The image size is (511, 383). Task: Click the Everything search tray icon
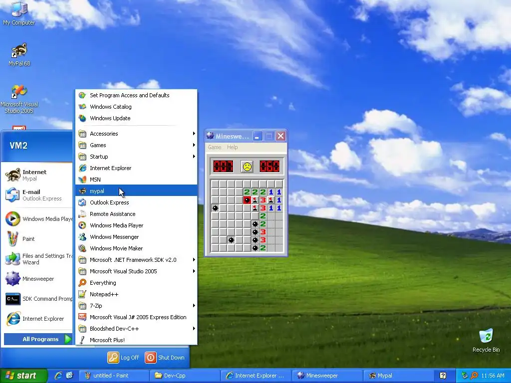point(474,376)
